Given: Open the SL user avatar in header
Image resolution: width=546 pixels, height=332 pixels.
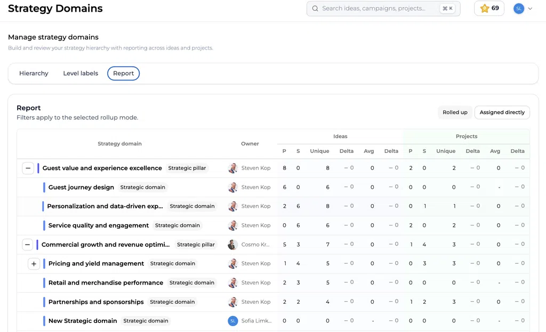Looking at the screenshot, I should click(518, 9).
